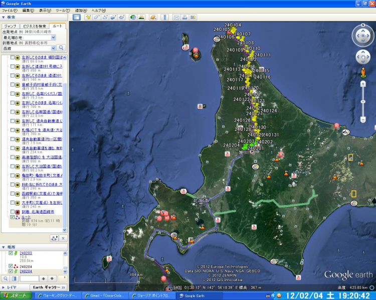Uncheck the 240203 placemark checkbox
Image resolution: width=376 pixels, height=300 pixels.
point(11,253)
